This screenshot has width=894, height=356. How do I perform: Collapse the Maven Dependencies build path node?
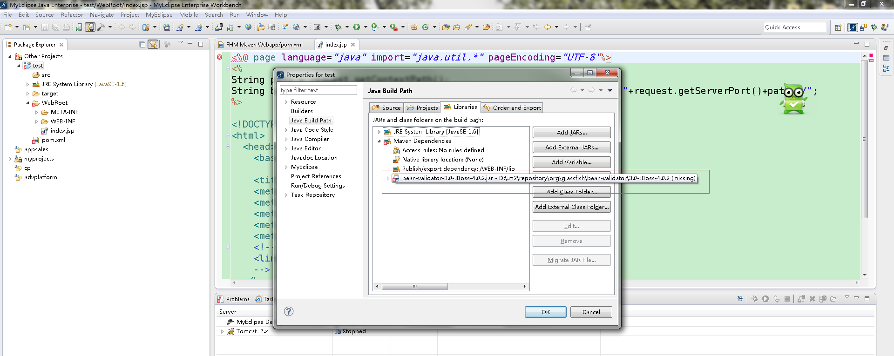(379, 141)
